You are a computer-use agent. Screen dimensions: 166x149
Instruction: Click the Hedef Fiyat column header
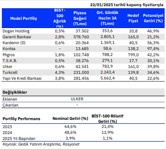click(133, 18)
